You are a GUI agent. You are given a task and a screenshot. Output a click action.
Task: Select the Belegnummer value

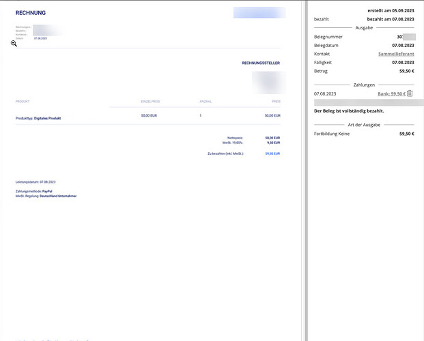click(406, 37)
